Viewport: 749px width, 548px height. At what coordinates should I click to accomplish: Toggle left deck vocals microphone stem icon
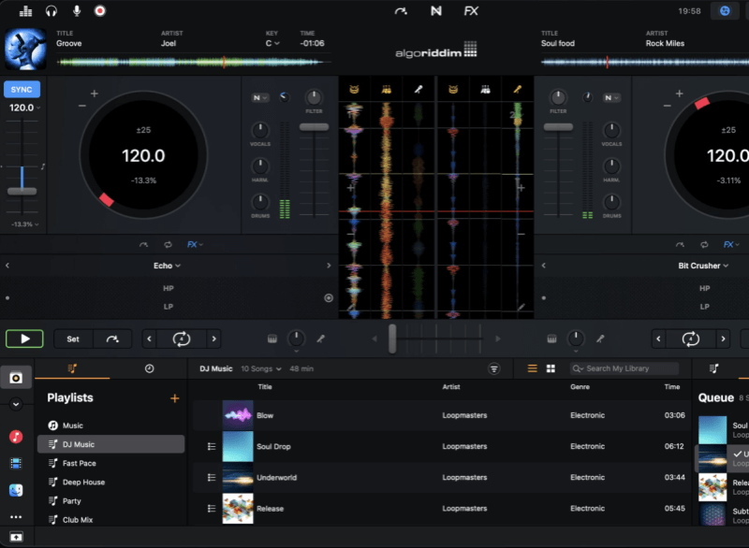[x=419, y=89]
